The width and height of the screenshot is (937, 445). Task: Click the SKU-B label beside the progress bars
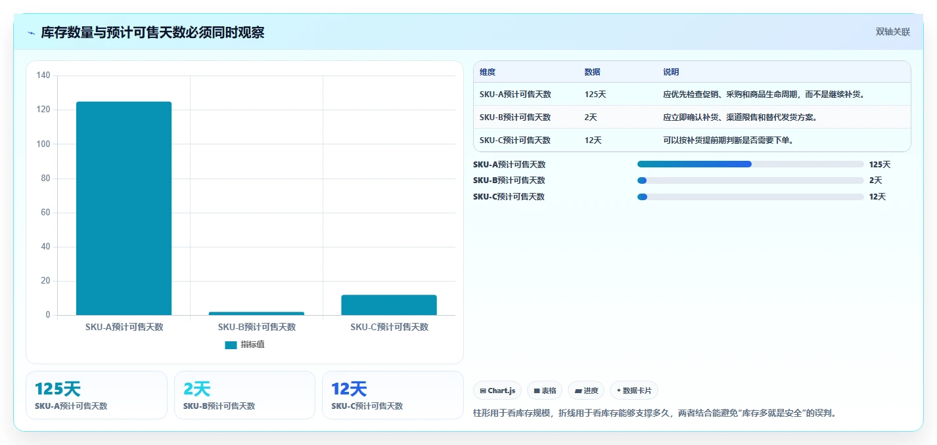click(x=509, y=180)
